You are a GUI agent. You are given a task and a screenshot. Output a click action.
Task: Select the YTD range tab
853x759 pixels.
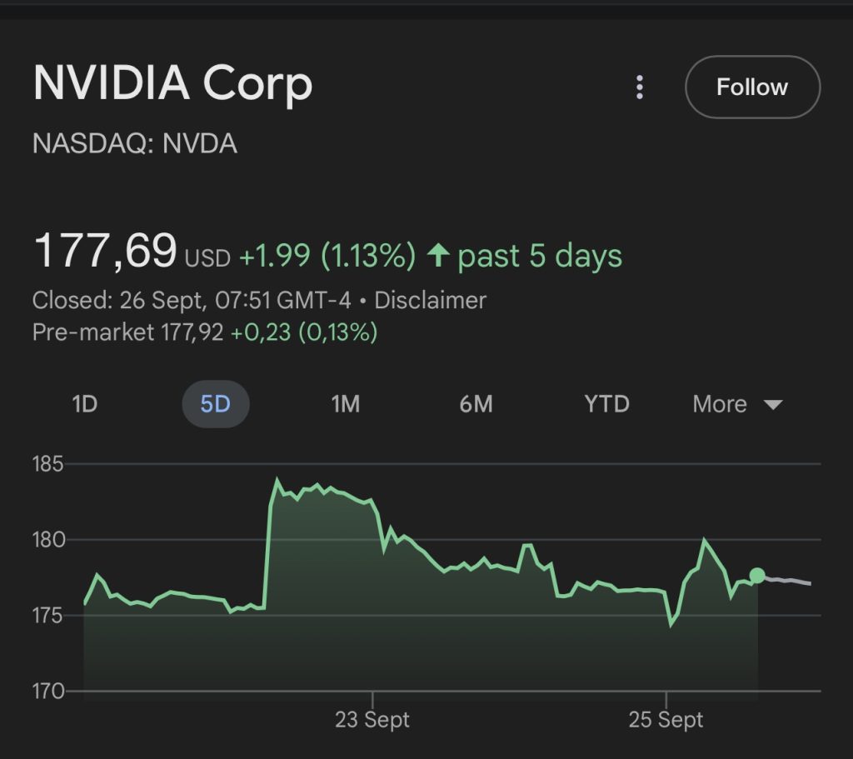coord(606,405)
